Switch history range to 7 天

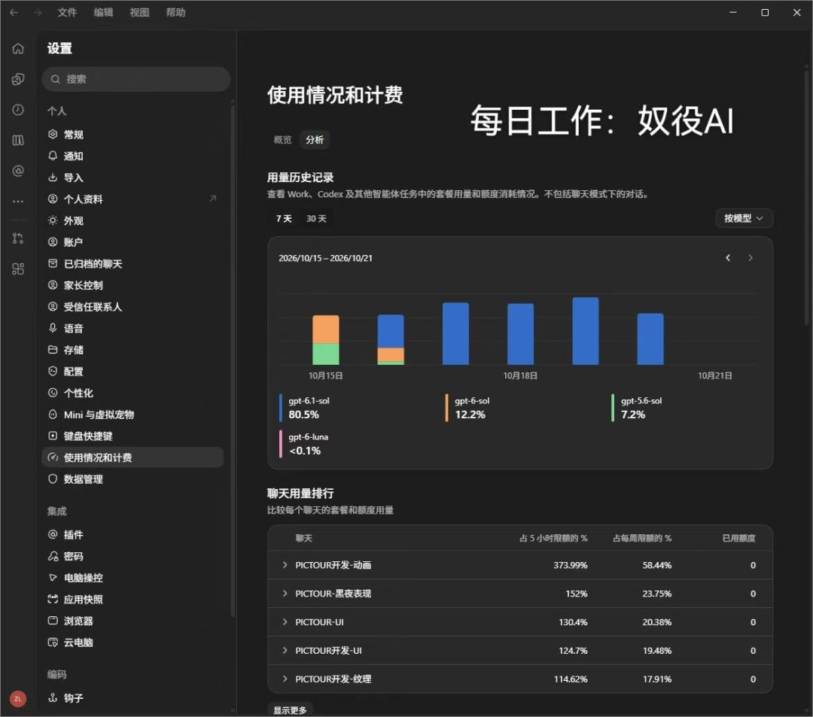click(284, 219)
